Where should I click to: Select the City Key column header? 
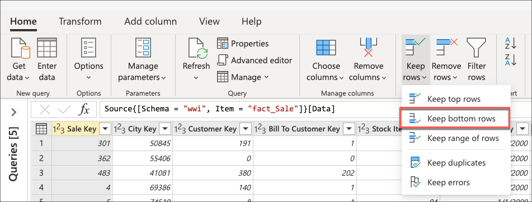click(x=142, y=129)
